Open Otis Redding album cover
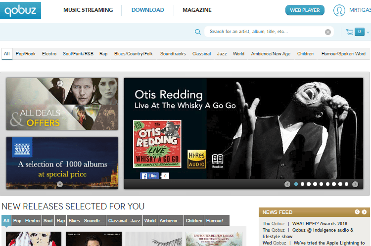This screenshot has height=246, width=371. pyautogui.click(x=157, y=144)
